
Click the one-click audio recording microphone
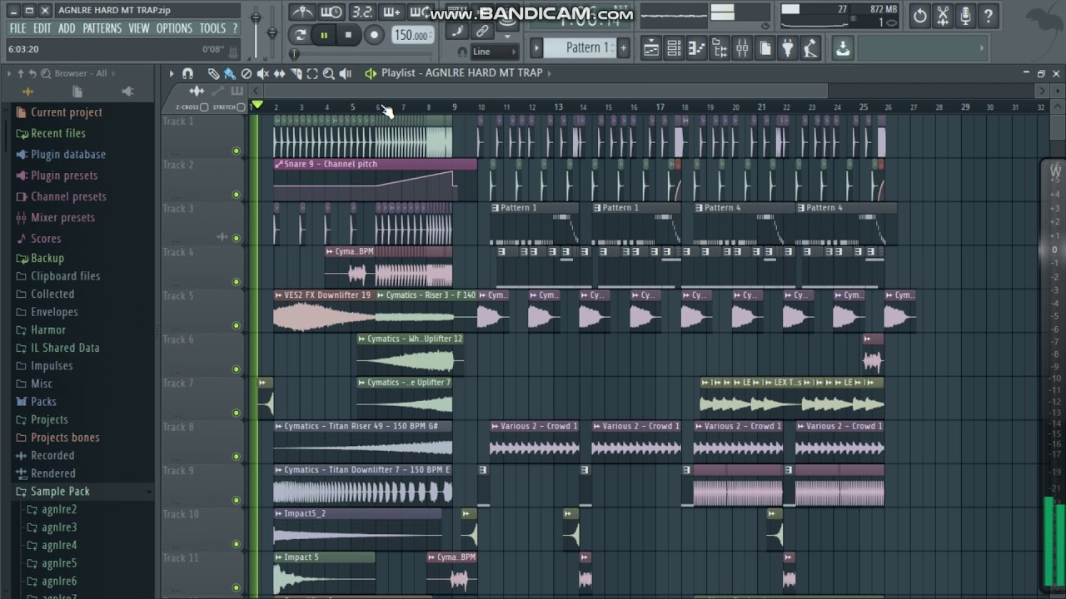[965, 15]
